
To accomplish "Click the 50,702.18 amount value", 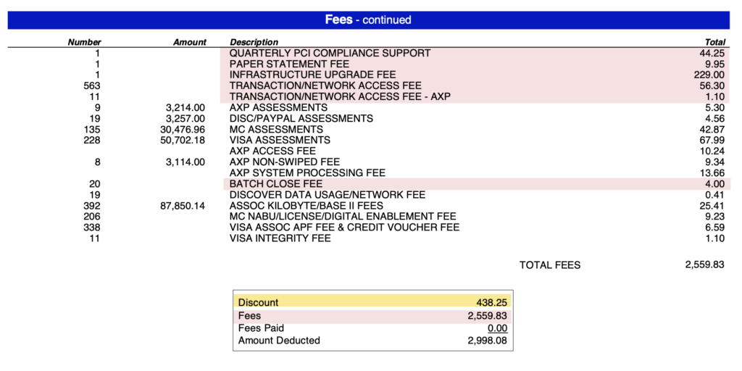I will [180, 140].
